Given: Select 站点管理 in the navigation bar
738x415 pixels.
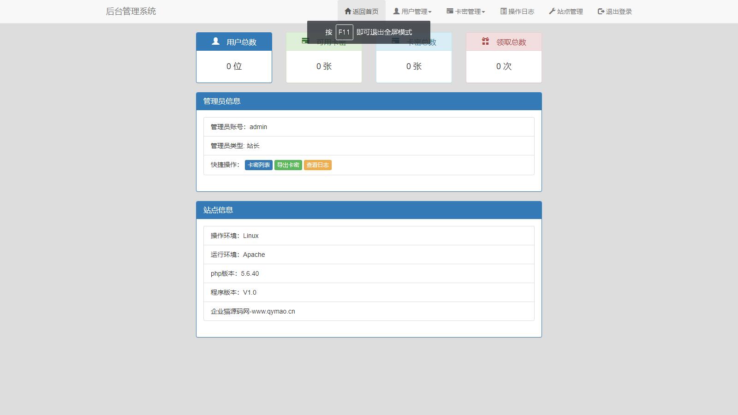Looking at the screenshot, I should click(x=565, y=11).
